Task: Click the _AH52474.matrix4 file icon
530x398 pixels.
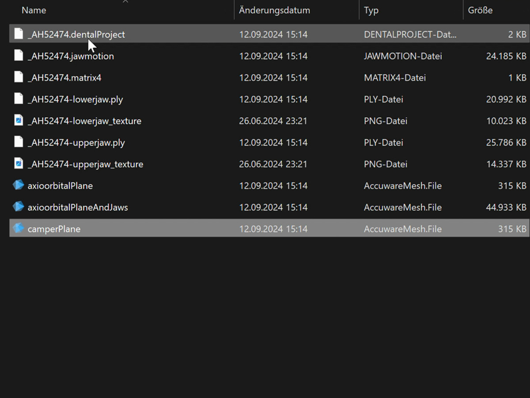Action: click(18, 77)
